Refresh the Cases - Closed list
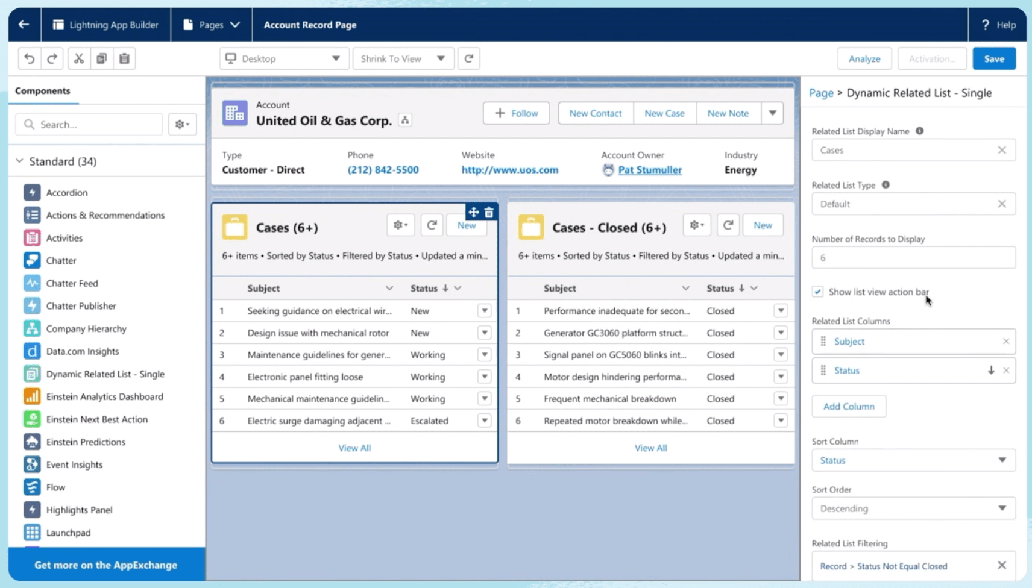The image size is (1032, 588). point(728,225)
